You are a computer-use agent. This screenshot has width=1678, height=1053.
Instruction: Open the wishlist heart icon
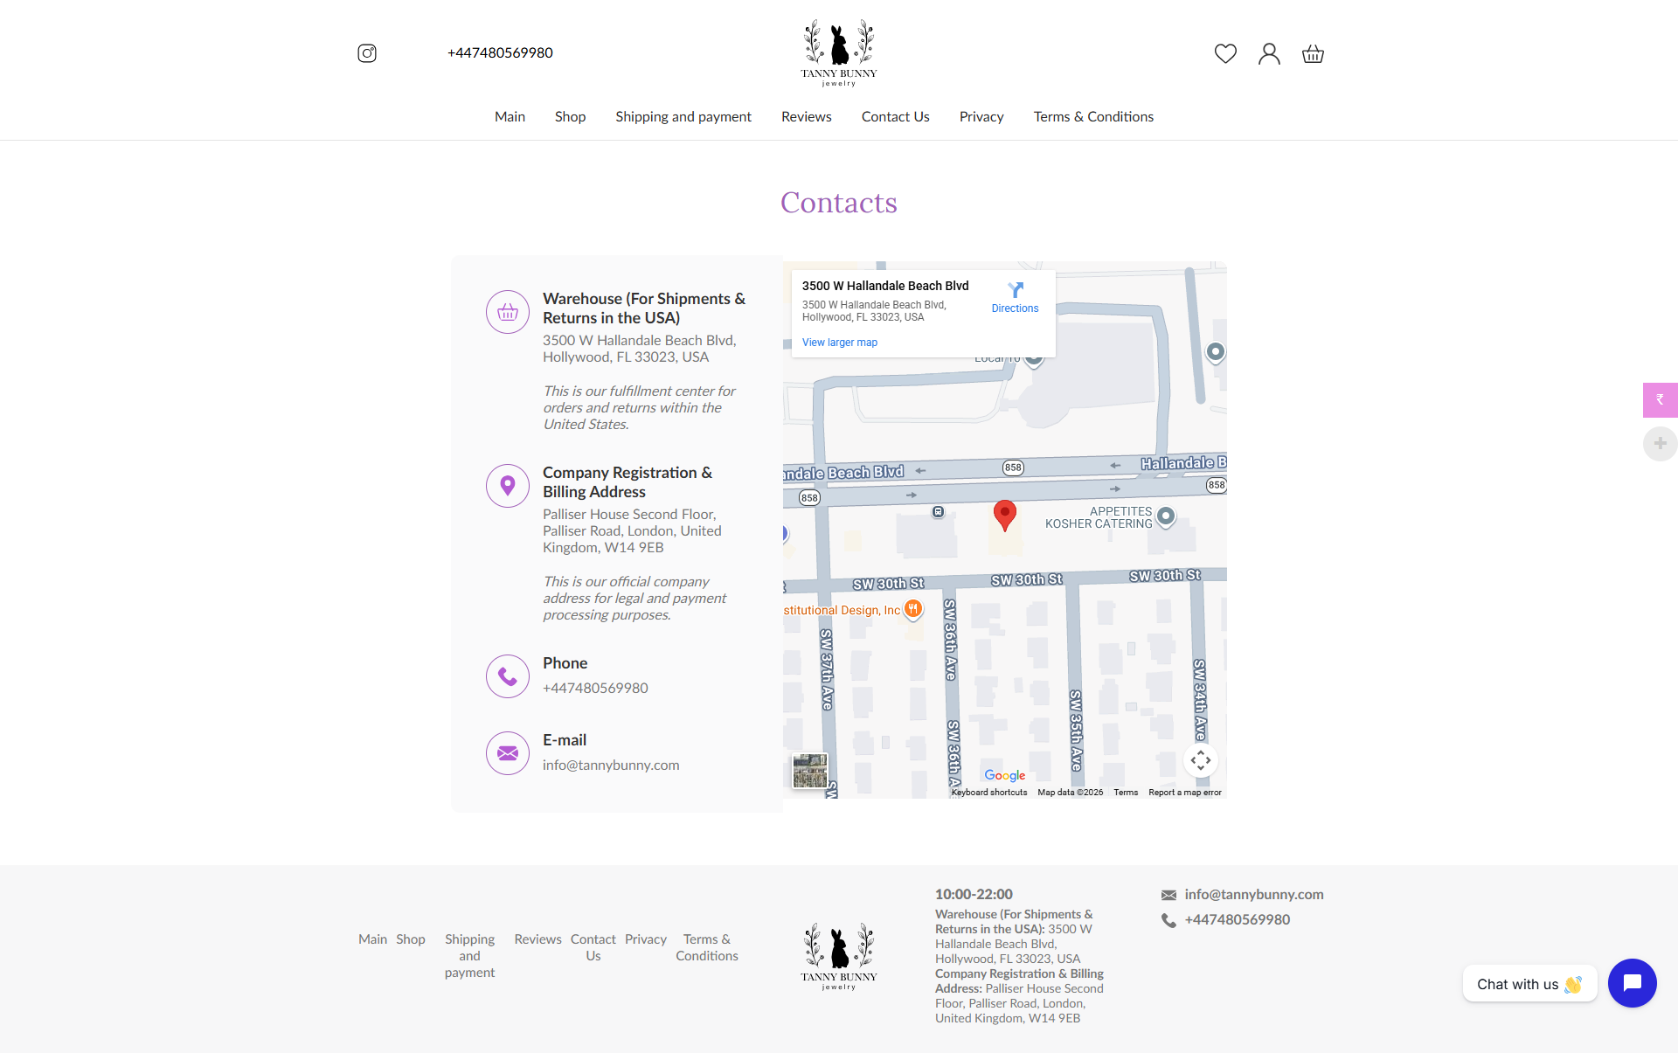[x=1225, y=53]
